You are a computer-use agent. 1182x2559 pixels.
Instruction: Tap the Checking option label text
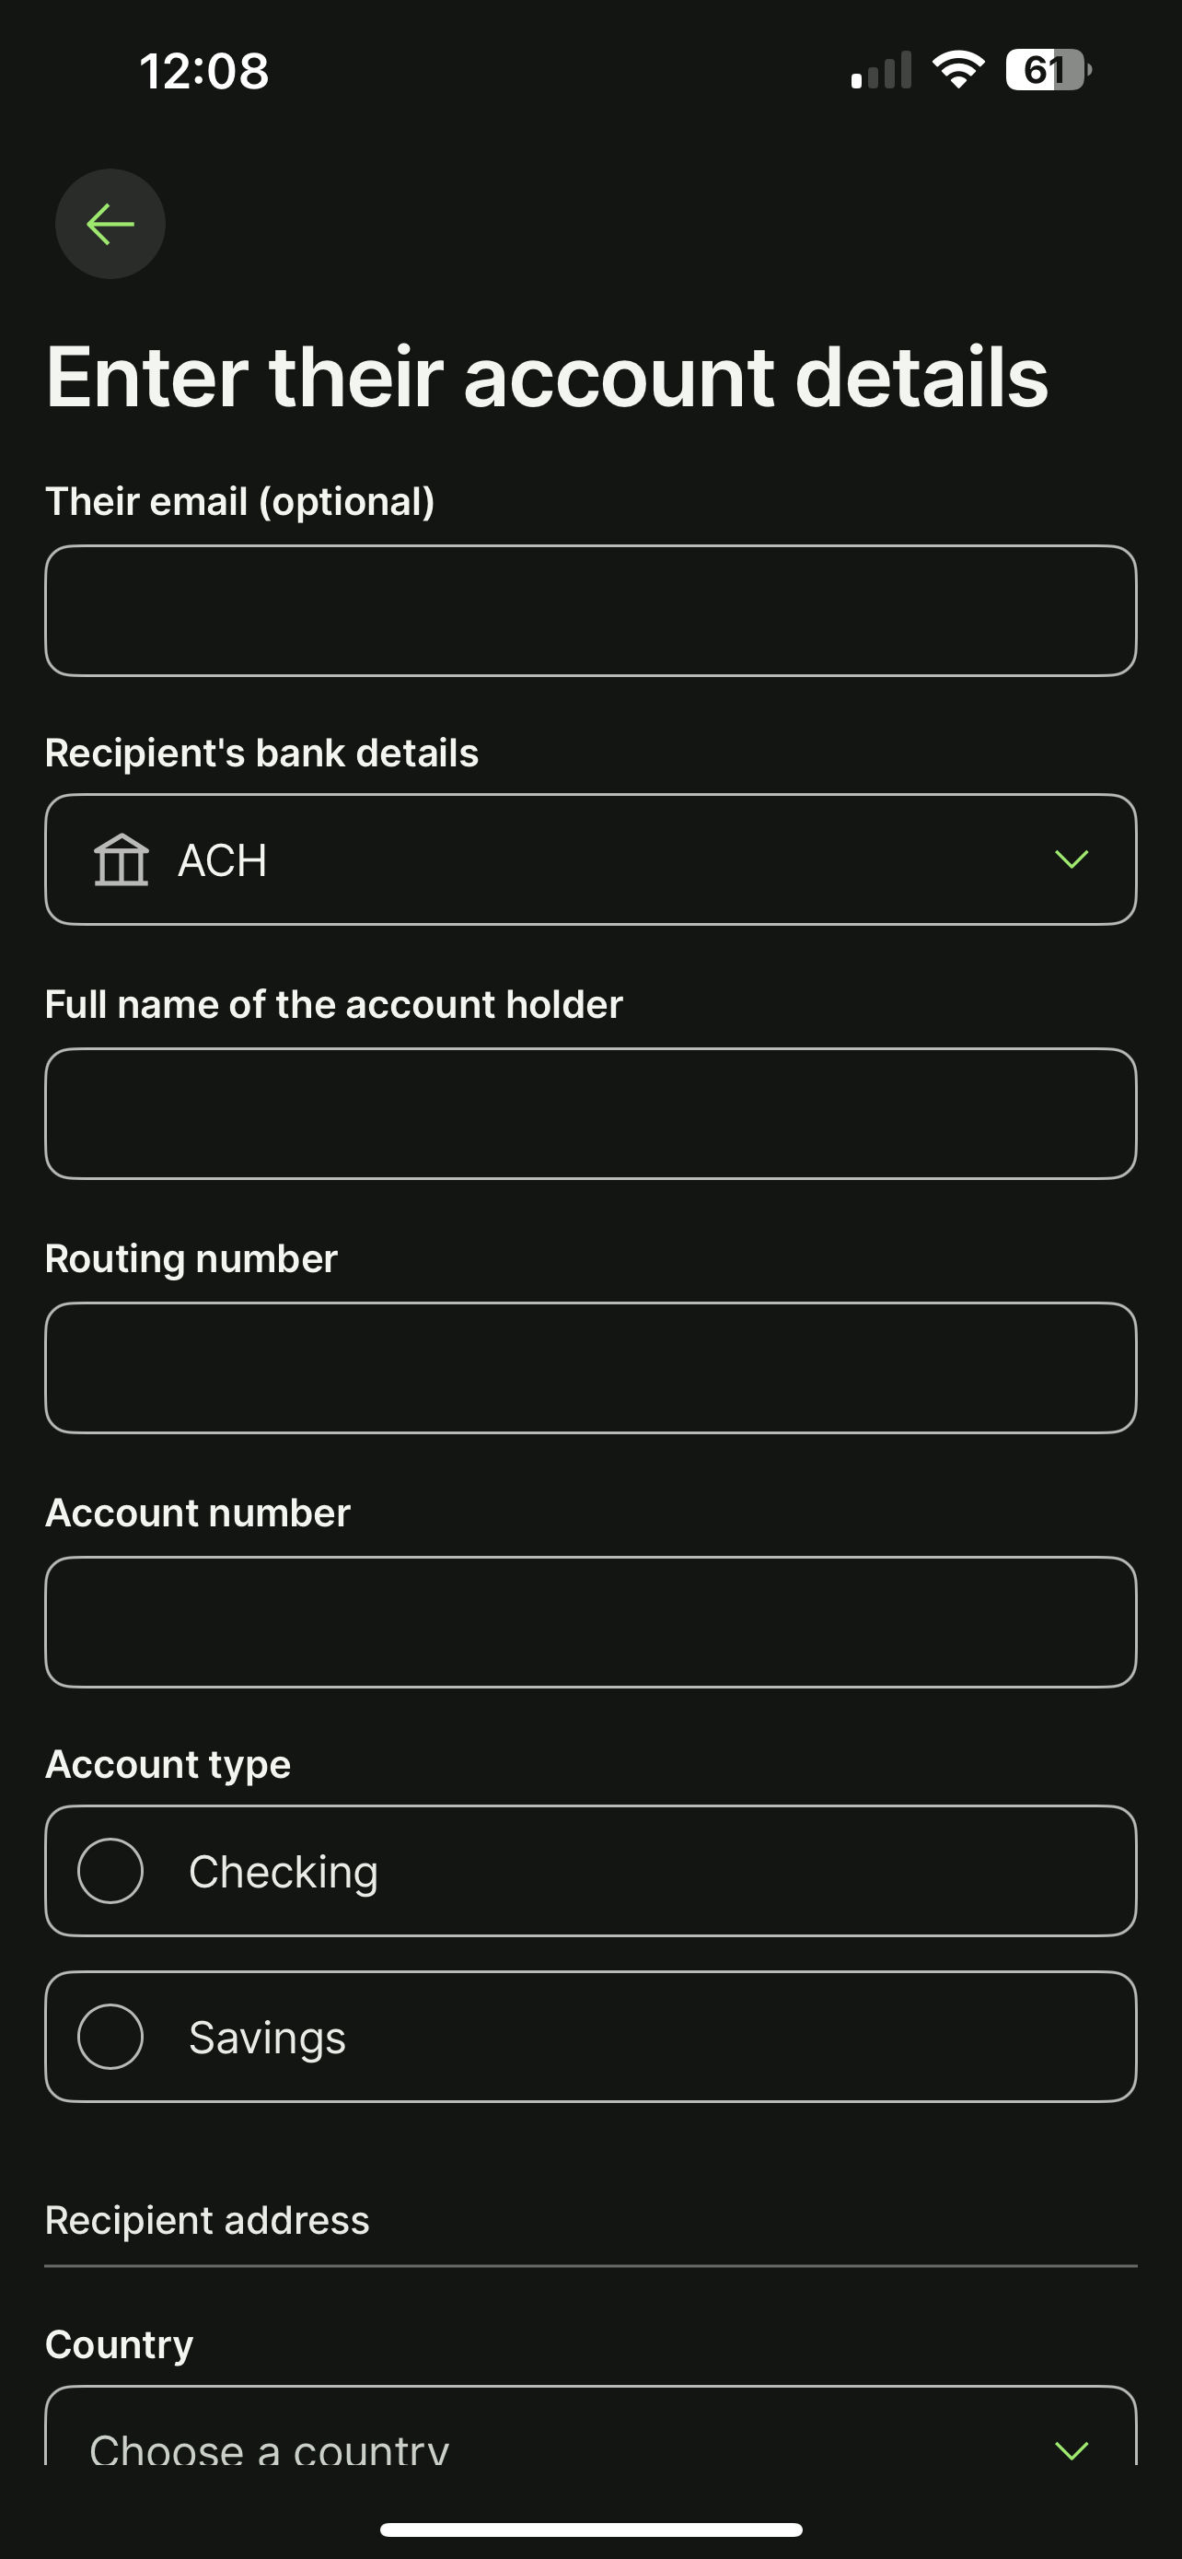tap(283, 1872)
